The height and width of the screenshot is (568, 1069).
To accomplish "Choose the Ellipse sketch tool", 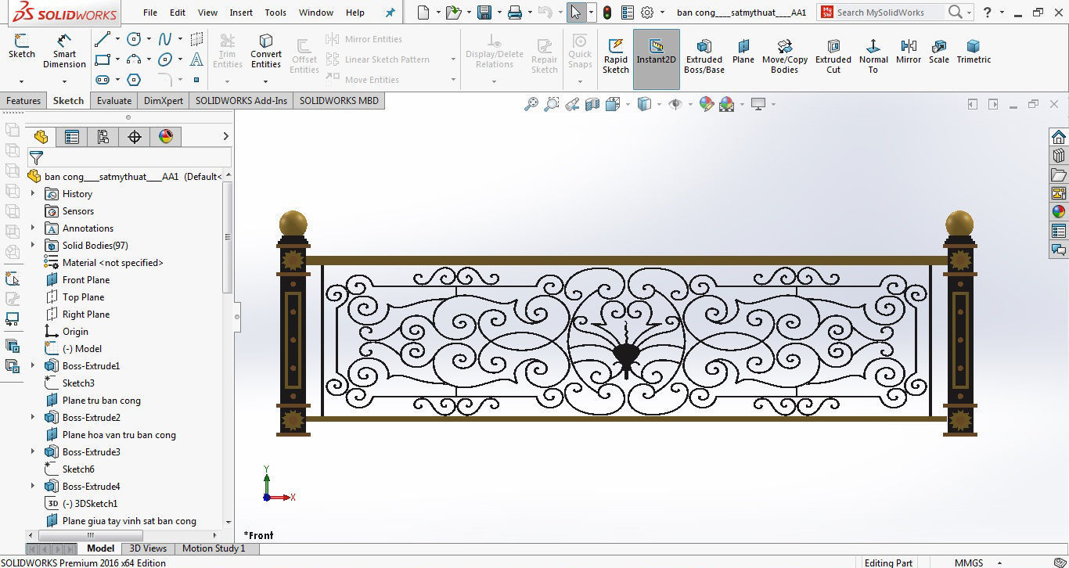I will (x=165, y=59).
